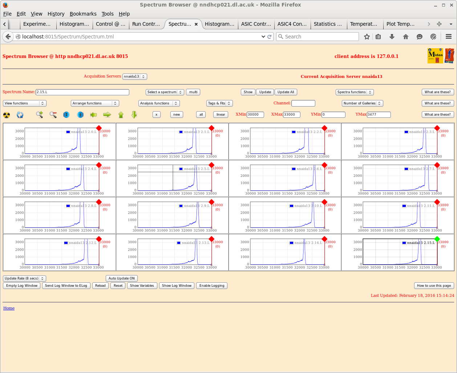Click the Spectrum Name input field

coord(82,92)
